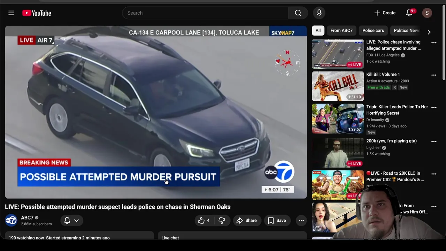
Task: Click the video player to pause
Action: pos(156,112)
